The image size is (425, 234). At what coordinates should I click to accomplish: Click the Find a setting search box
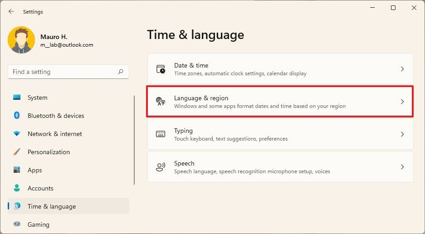(68, 72)
